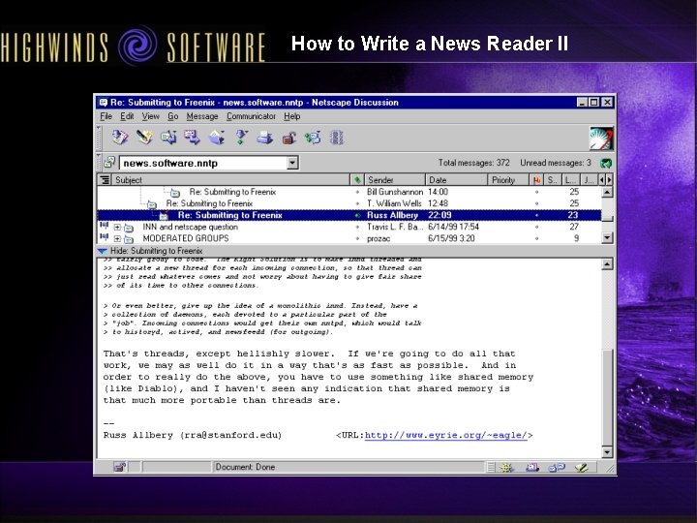This screenshot has height=523, width=697.
Task: Click message body scrollbar up arrow
Action: (607, 264)
